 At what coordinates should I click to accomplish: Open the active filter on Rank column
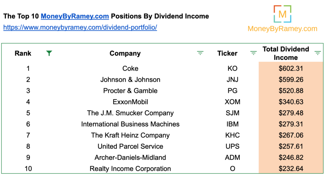49,53
